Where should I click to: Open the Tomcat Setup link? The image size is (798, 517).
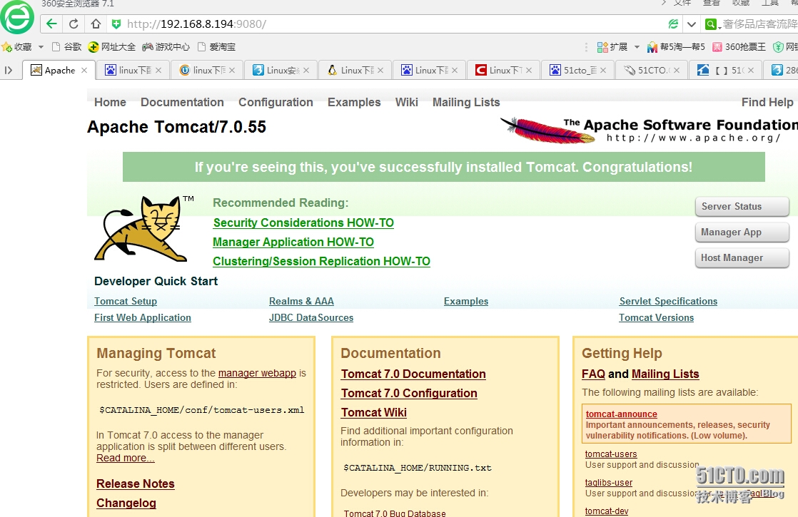(x=126, y=301)
